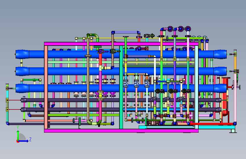Pick the lower dark gray manifold pipe
The height and width of the screenshot is (159, 246).
[x=121, y=109]
